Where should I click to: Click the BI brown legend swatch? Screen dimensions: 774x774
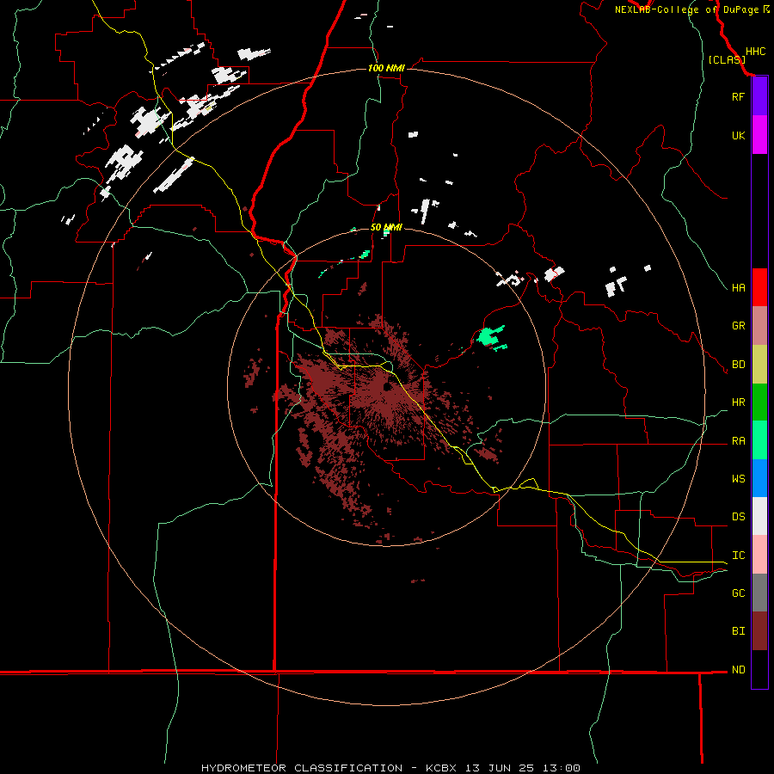(759, 631)
